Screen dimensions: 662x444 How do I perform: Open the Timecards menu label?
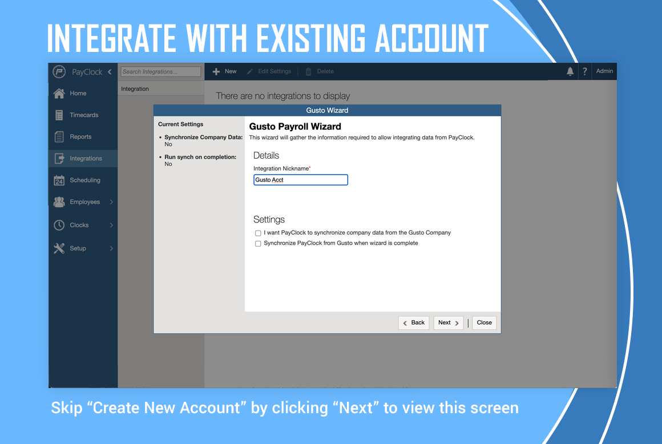point(84,115)
